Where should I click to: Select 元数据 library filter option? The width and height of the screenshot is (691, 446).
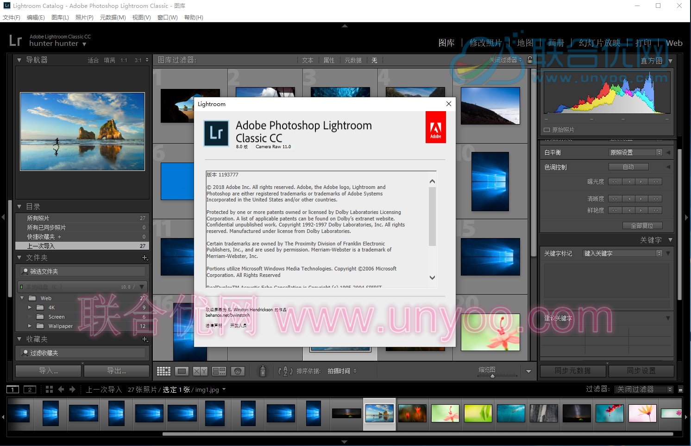pos(353,60)
